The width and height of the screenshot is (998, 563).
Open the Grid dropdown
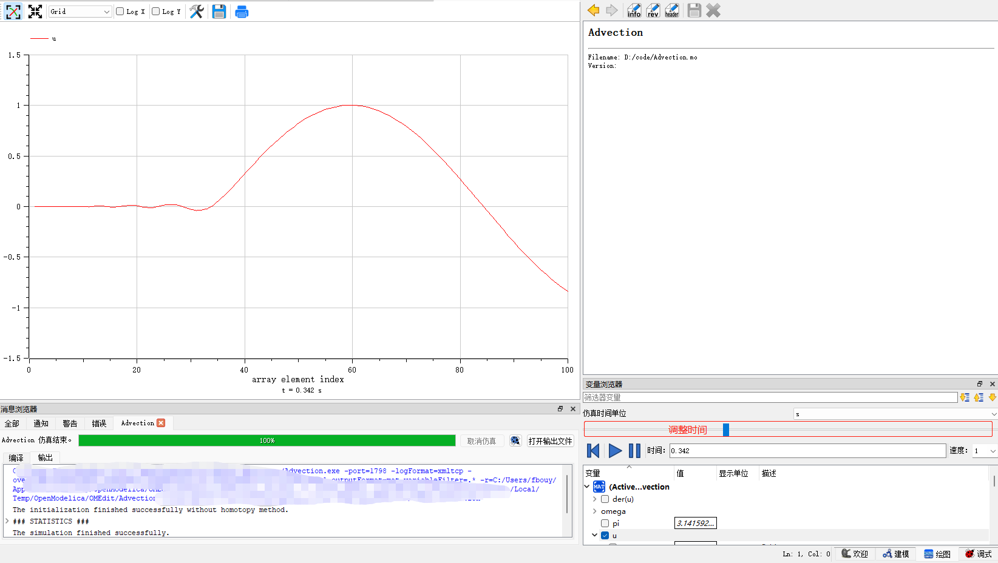80,12
